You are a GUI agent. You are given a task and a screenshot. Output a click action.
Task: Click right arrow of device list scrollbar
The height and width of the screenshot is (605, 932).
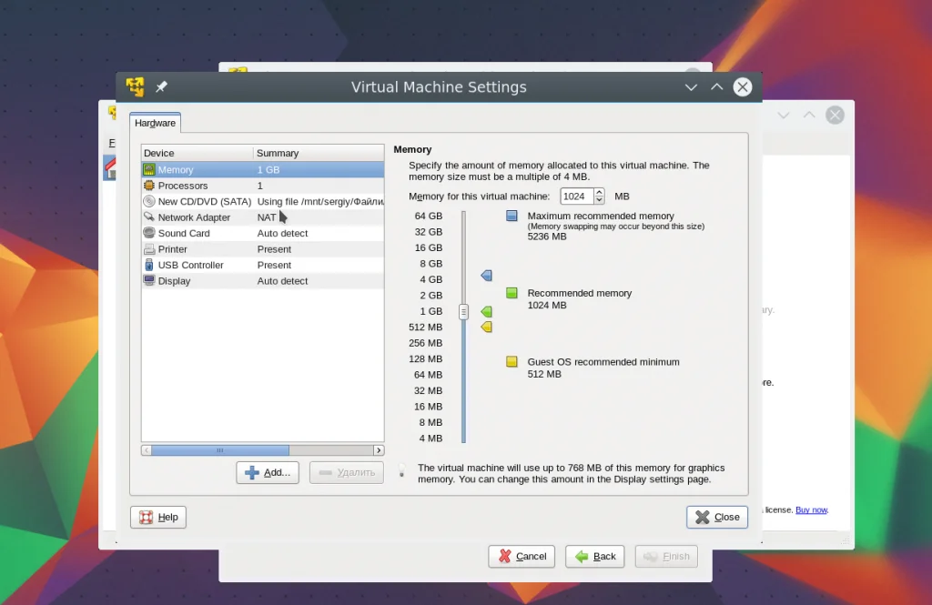379,450
